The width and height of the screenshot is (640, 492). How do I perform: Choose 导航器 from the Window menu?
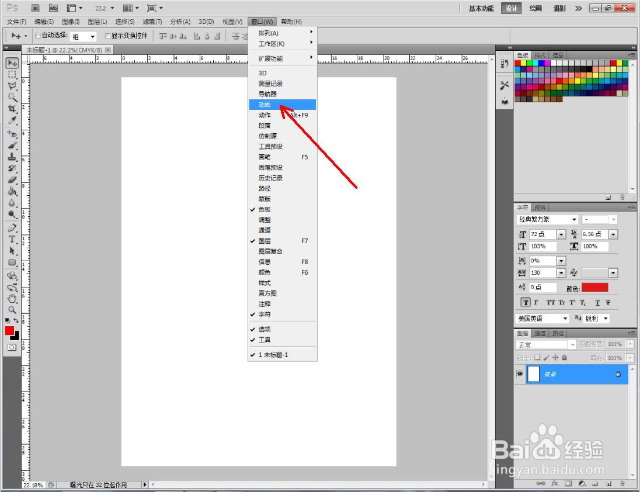283,94
